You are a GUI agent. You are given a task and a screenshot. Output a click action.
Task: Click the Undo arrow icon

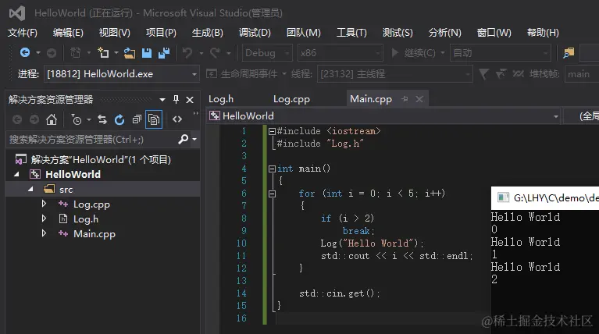(187, 53)
